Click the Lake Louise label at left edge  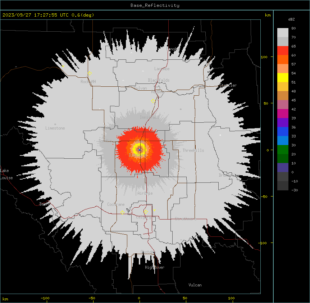pyautogui.click(x=6, y=174)
